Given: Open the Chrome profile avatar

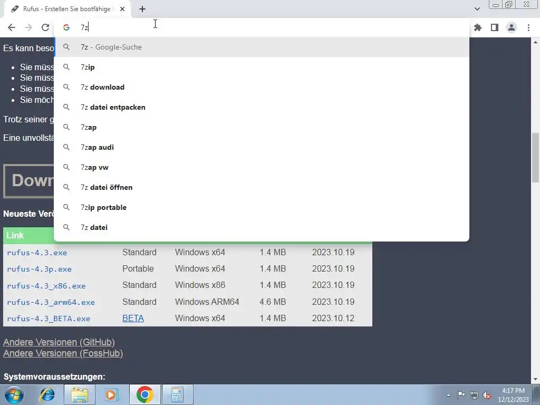Looking at the screenshot, I should point(512,27).
